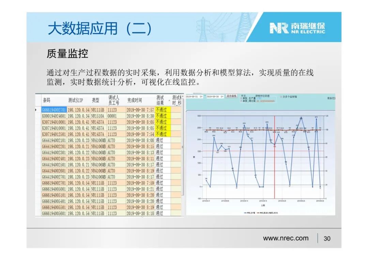Click the NR Electric logo
368x260 pixels.
[297, 28]
